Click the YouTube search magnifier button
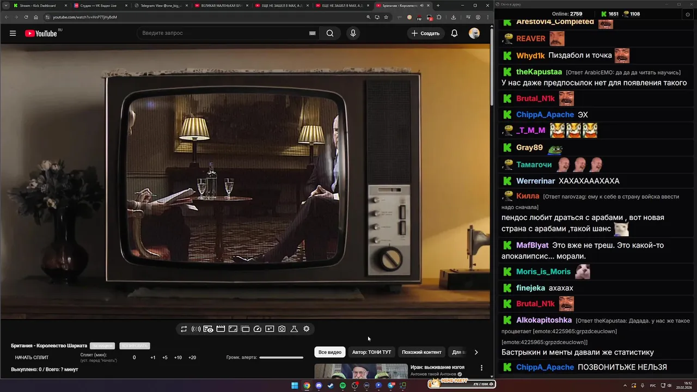The image size is (697, 392). click(x=330, y=33)
